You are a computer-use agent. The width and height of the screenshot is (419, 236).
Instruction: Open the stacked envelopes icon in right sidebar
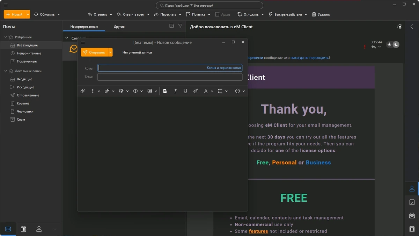tap(412, 215)
